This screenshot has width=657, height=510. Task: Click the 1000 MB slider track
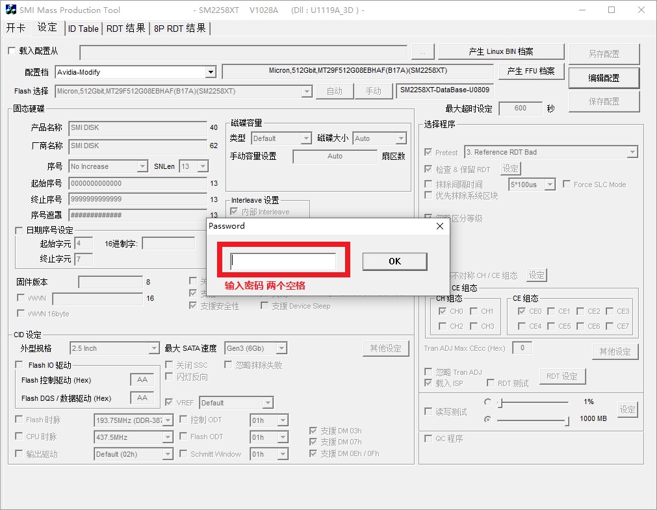[x=533, y=420]
